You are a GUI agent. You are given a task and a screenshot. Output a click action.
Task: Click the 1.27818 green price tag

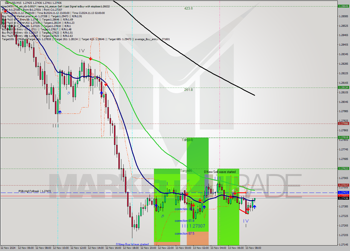tap(343, 138)
